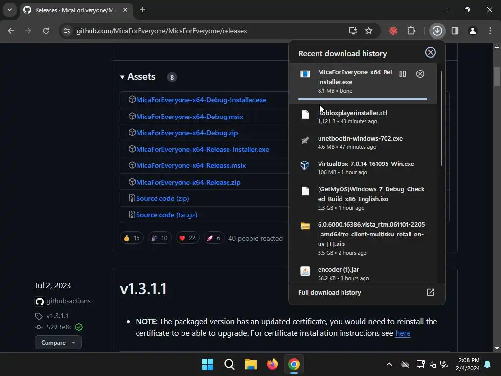The width and height of the screenshot is (501, 376).
Task: Click the red extension icon in toolbar
Action: click(x=393, y=31)
